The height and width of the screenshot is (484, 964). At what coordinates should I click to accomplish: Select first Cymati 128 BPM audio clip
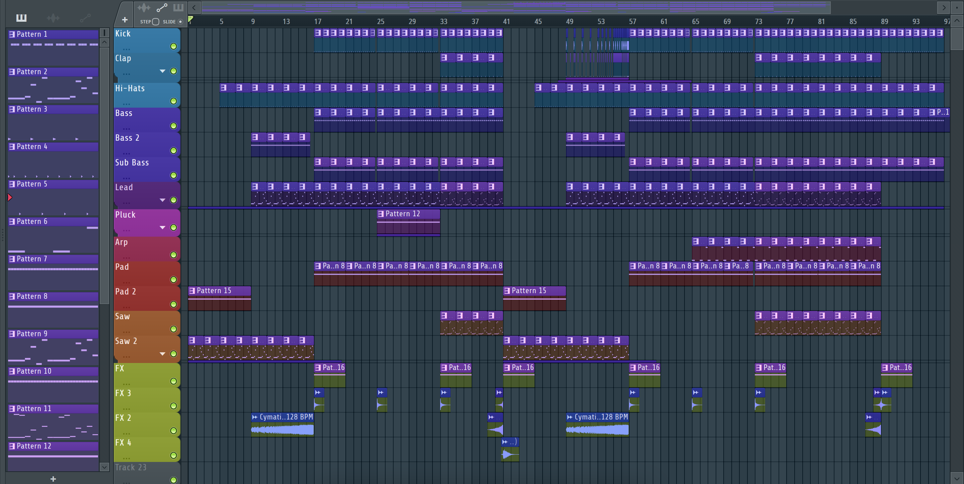pyautogui.click(x=282, y=425)
